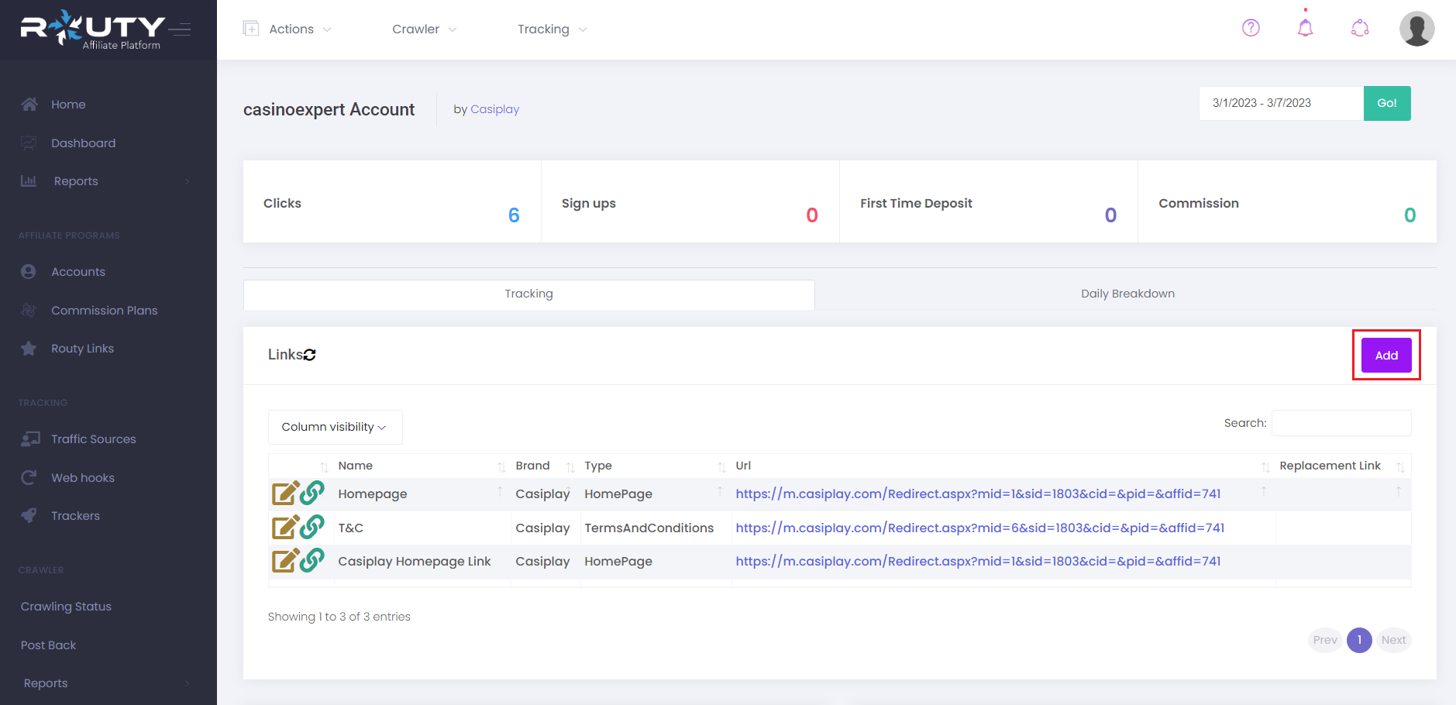Click the Next pagination button
The width and height of the screenshot is (1456, 705).
(1393, 640)
